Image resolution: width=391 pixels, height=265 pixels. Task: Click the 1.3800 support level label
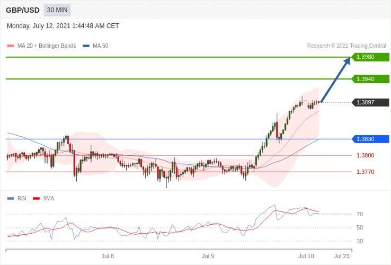(x=365, y=155)
